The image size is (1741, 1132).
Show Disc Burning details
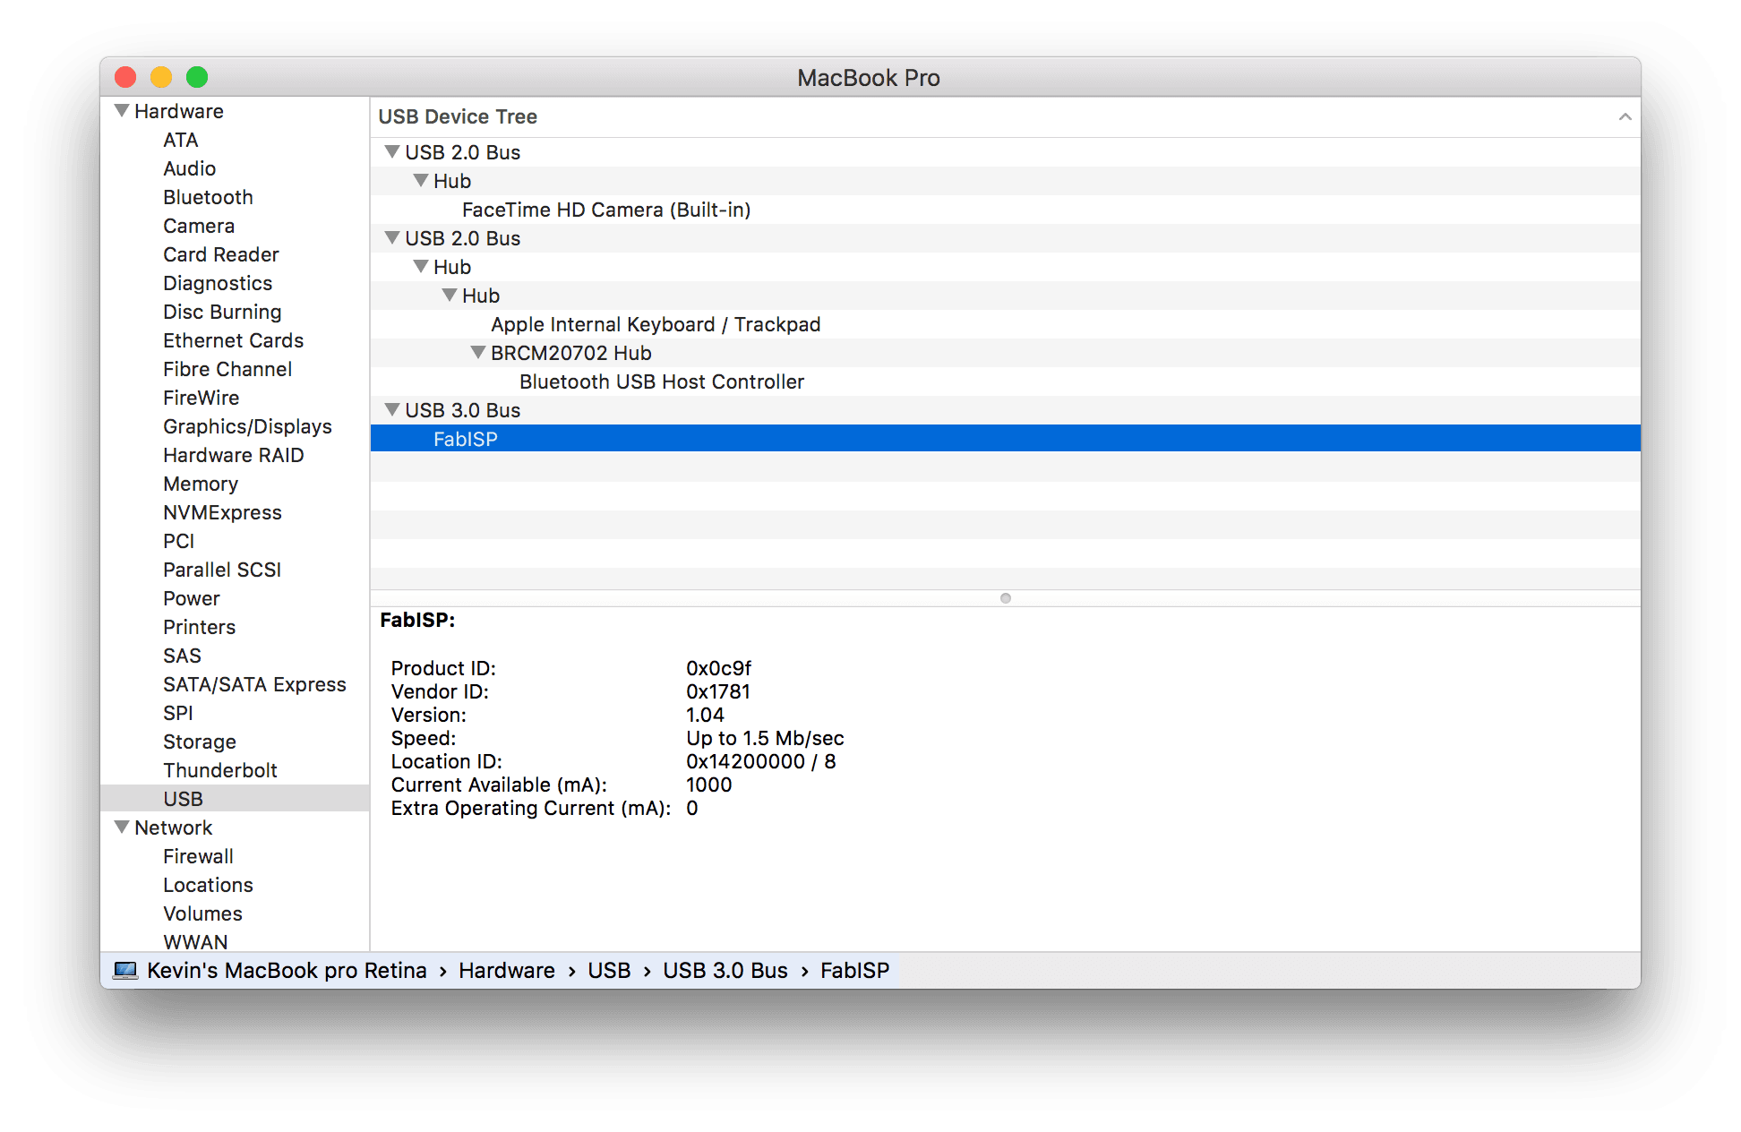click(x=222, y=312)
